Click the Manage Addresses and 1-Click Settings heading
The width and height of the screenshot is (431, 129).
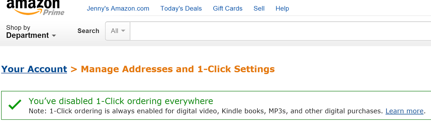pos(178,69)
